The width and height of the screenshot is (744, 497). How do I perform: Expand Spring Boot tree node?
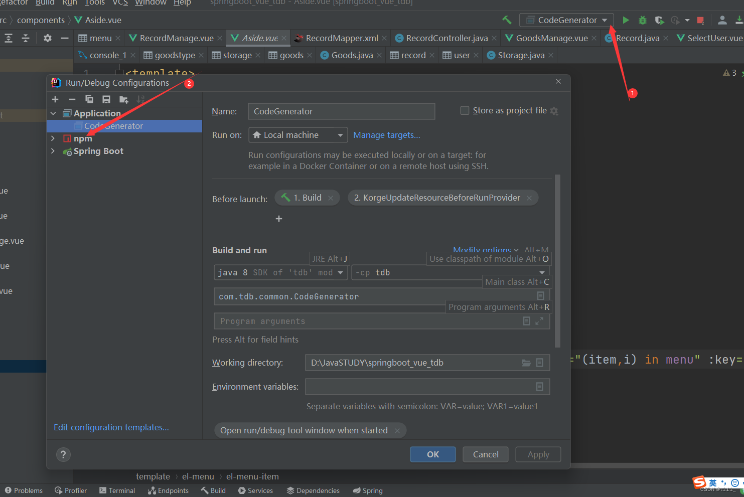tap(53, 151)
